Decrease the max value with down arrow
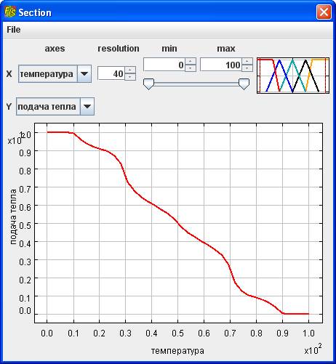Viewport: 336px width, 364px height. pos(247,68)
